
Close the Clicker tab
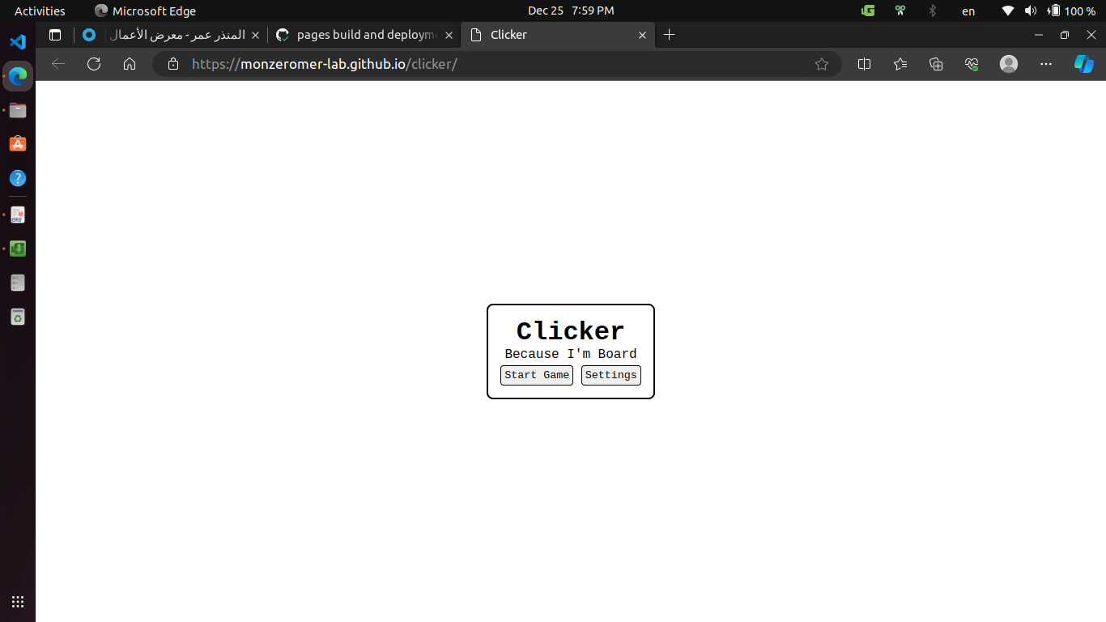[x=642, y=35]
